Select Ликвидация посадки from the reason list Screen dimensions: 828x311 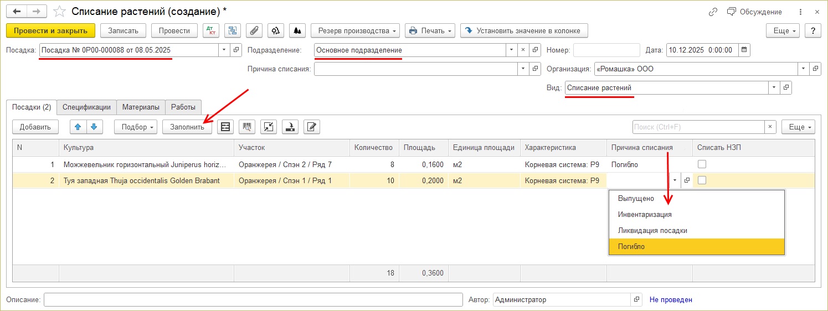tap(652, 230)
